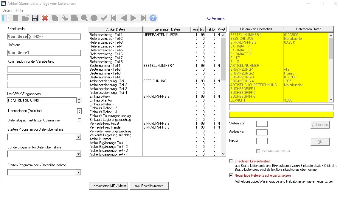Click the Trennzeichen delimiter field
343x201 pixels.
[x=79, y=111]
